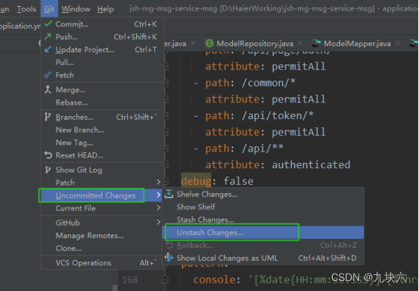Select Reset HEAD... menu item
The width and height of the screenshot is (419, 291).
click(103, 155)
